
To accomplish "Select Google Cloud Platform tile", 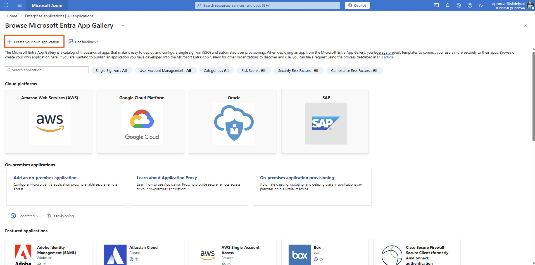I will 141,121.
